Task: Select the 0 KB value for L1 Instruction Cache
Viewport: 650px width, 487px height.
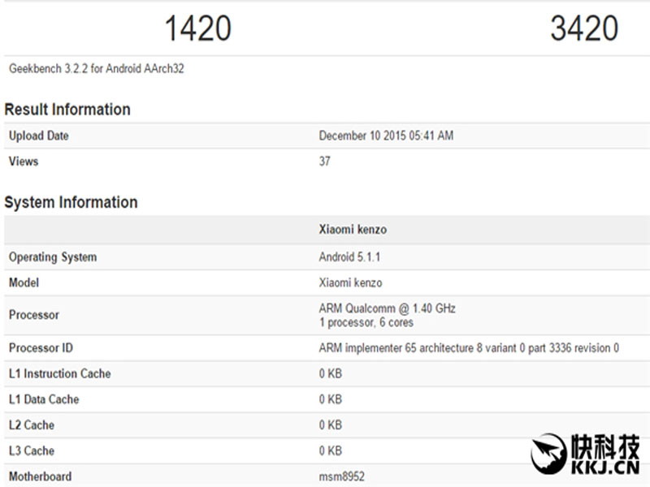Action: tap(331, 373)
